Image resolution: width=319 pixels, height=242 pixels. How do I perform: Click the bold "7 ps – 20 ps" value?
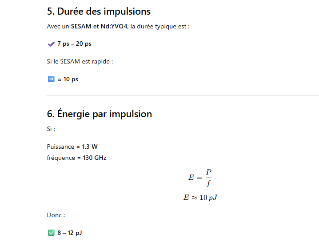click(74, 44)
